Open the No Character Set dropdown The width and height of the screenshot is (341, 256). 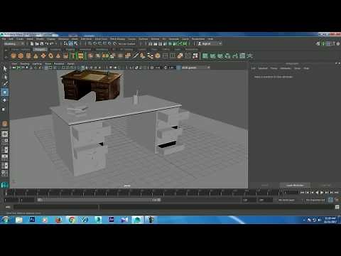click(315, 200)
